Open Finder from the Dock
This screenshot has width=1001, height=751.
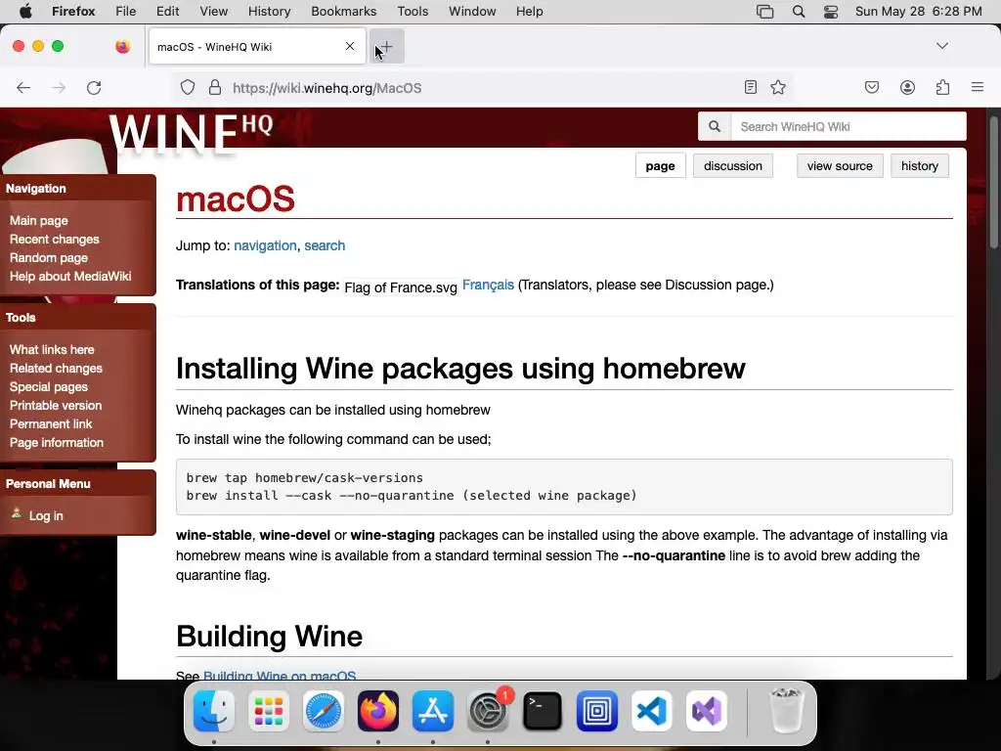coord(214,711)
